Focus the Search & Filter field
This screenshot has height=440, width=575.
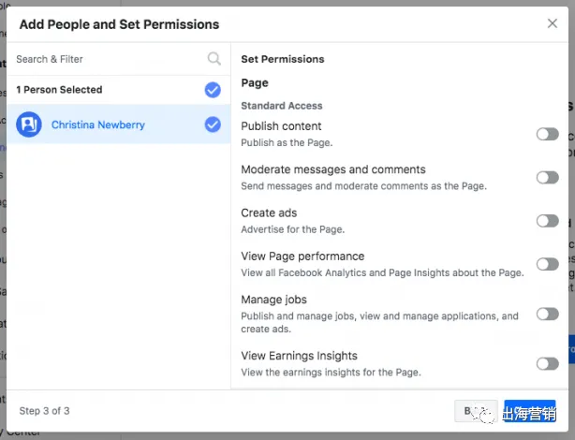click(x=118, y=59)
